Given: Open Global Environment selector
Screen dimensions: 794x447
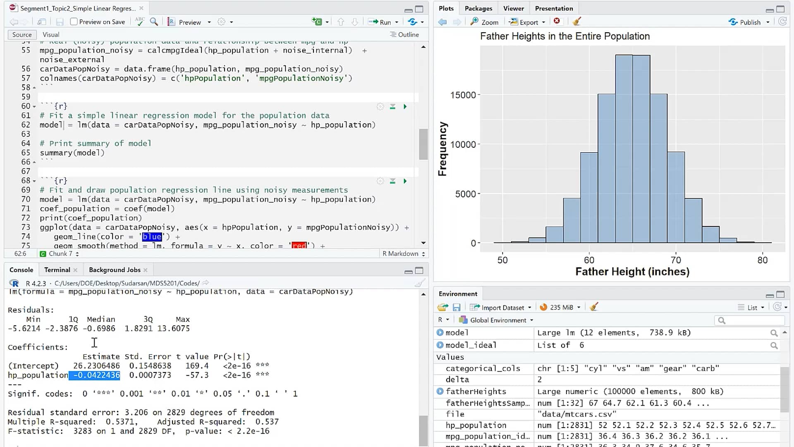Looking at the screenshot, I should click(496, 320).
